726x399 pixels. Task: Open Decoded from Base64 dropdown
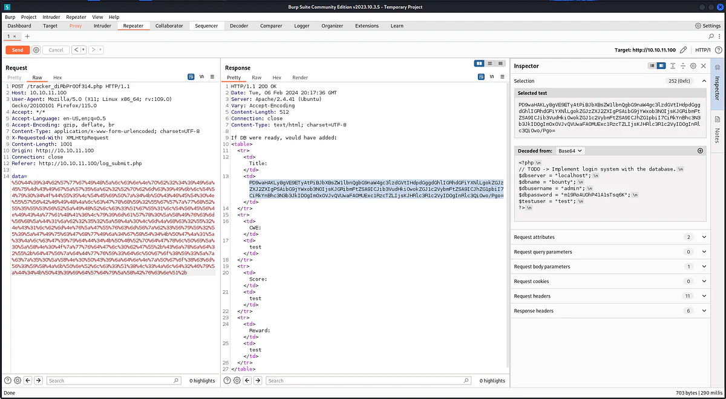(x=569, y=151)
